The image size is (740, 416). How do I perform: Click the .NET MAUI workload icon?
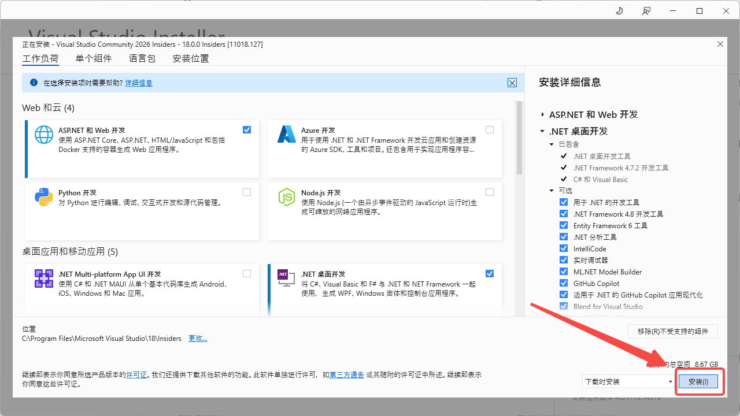pyautogui.click(x=44, y=278)
